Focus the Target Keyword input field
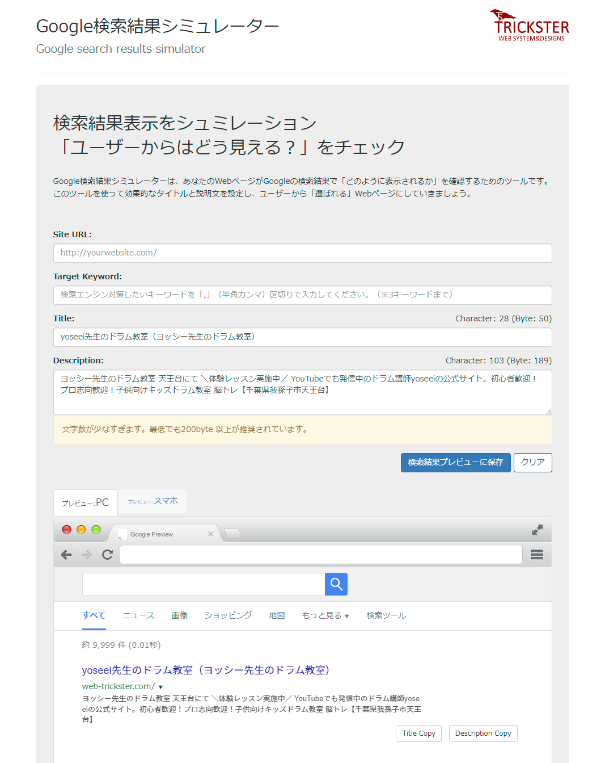 303,295
